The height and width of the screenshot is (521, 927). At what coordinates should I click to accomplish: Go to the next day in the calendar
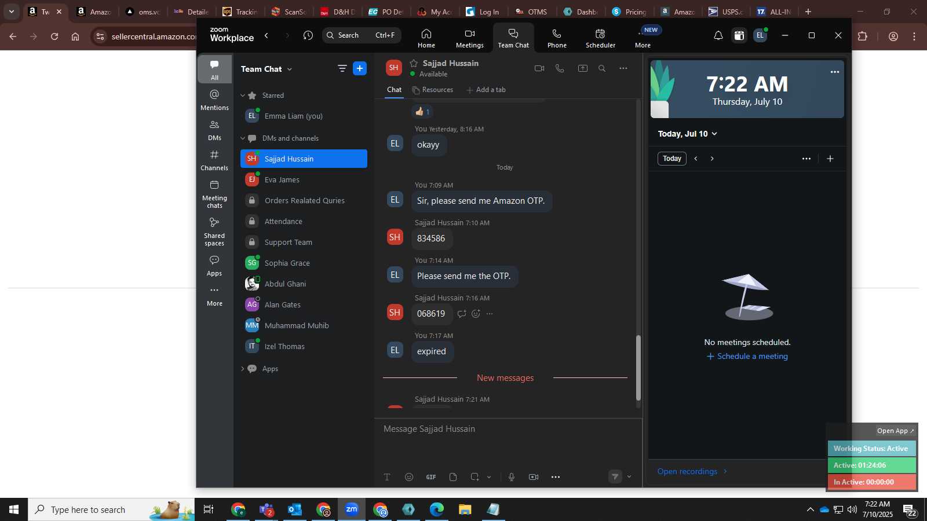pos(712,159)
